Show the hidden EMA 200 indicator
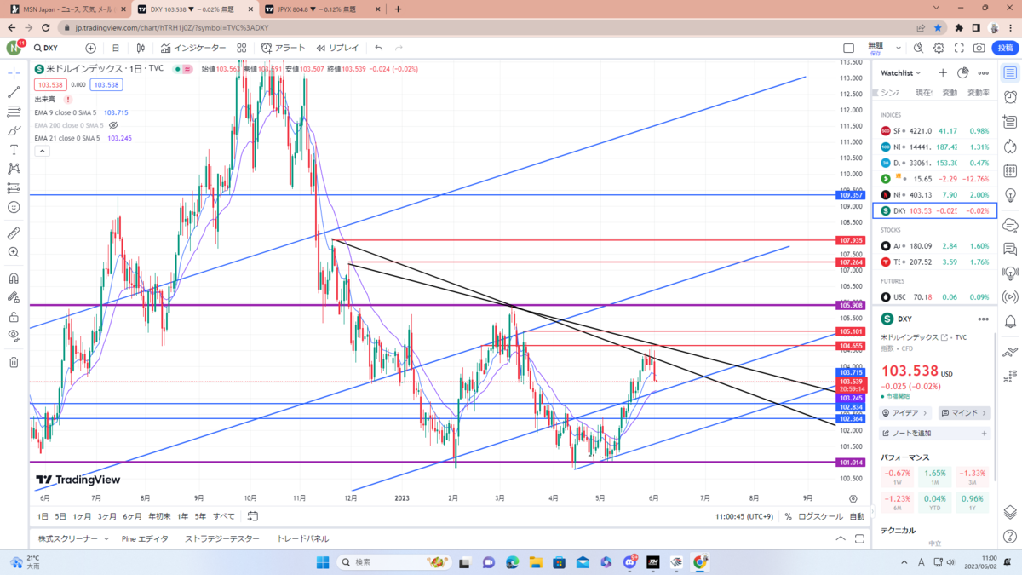Screen dimensions: 1022x575 (x=113, y=125)
